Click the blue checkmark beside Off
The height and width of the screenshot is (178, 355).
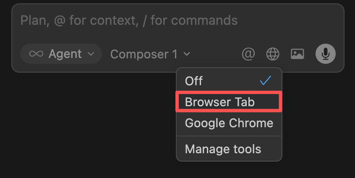[x=265, y=81]
